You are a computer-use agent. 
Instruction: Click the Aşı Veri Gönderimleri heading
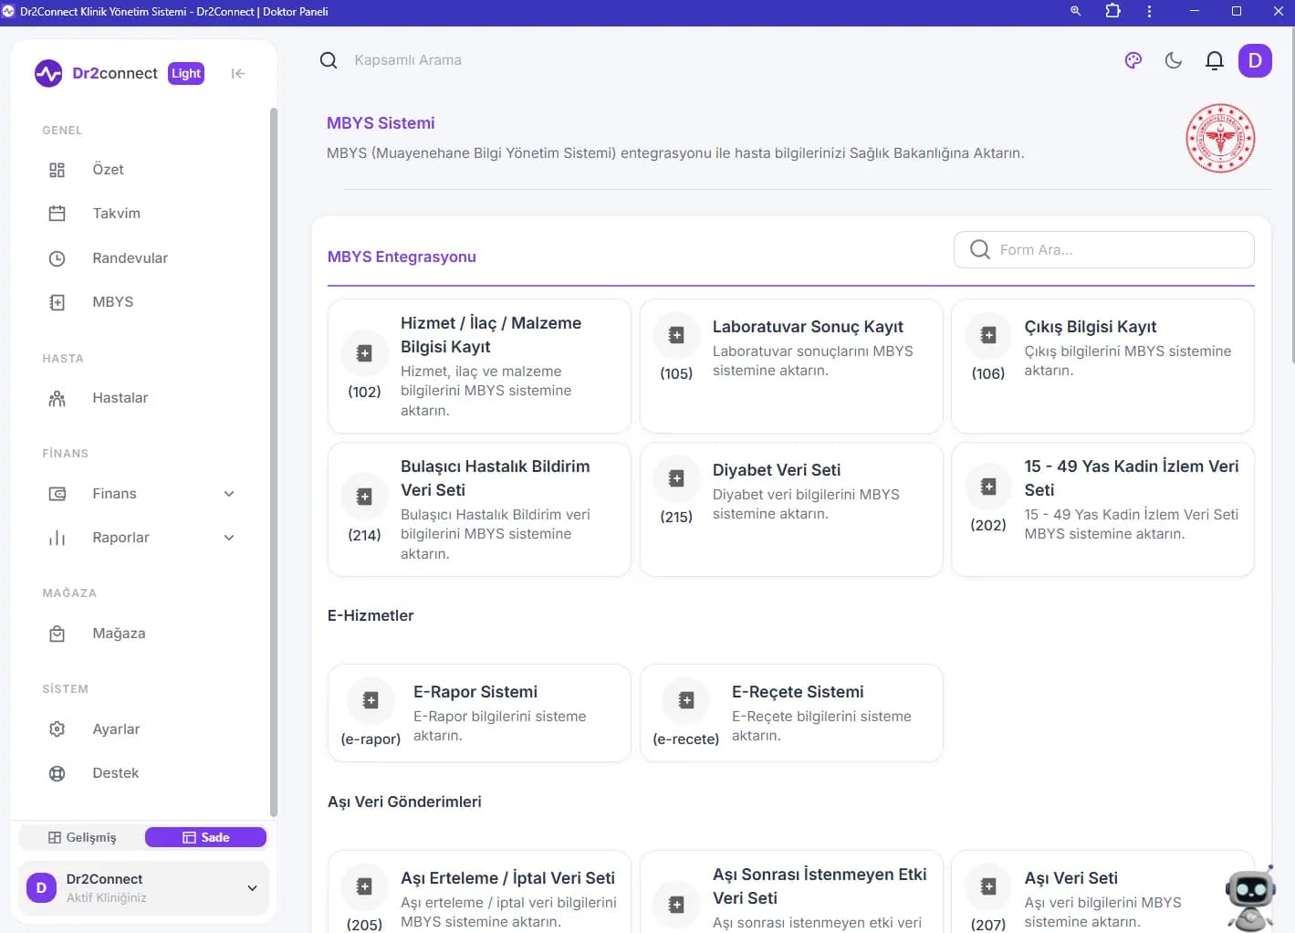(404, 802)
